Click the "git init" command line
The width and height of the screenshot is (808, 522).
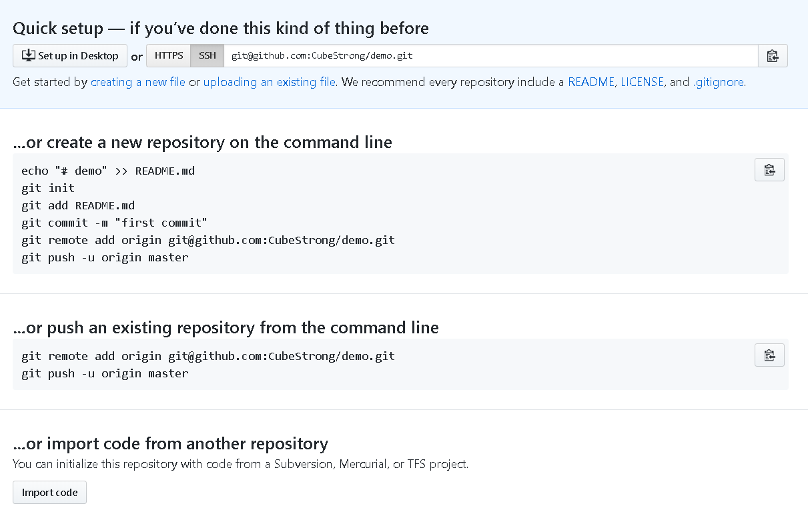coord(48,188)
